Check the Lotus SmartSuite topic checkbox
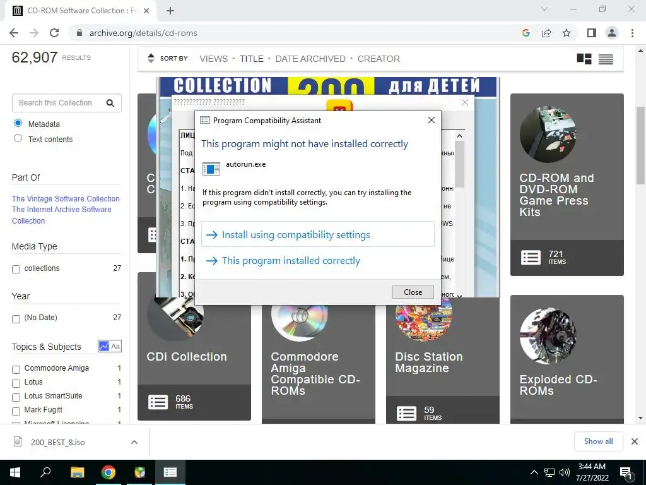Viewport: 646px width, 485px height. click(16, 397)
